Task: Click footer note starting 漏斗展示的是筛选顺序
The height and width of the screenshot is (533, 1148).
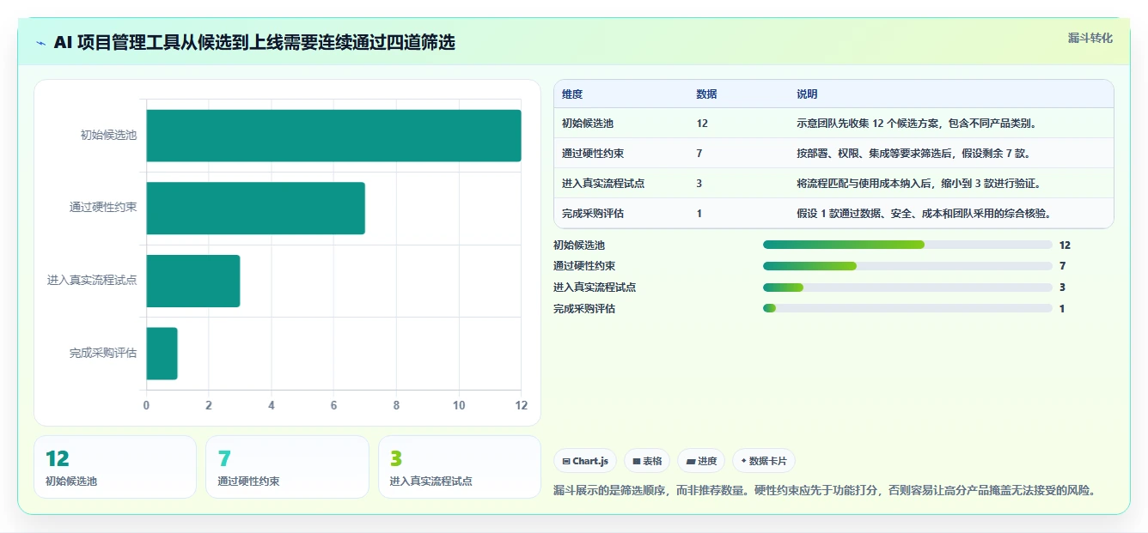Action: pyautogui.click(x=825, y=491)
